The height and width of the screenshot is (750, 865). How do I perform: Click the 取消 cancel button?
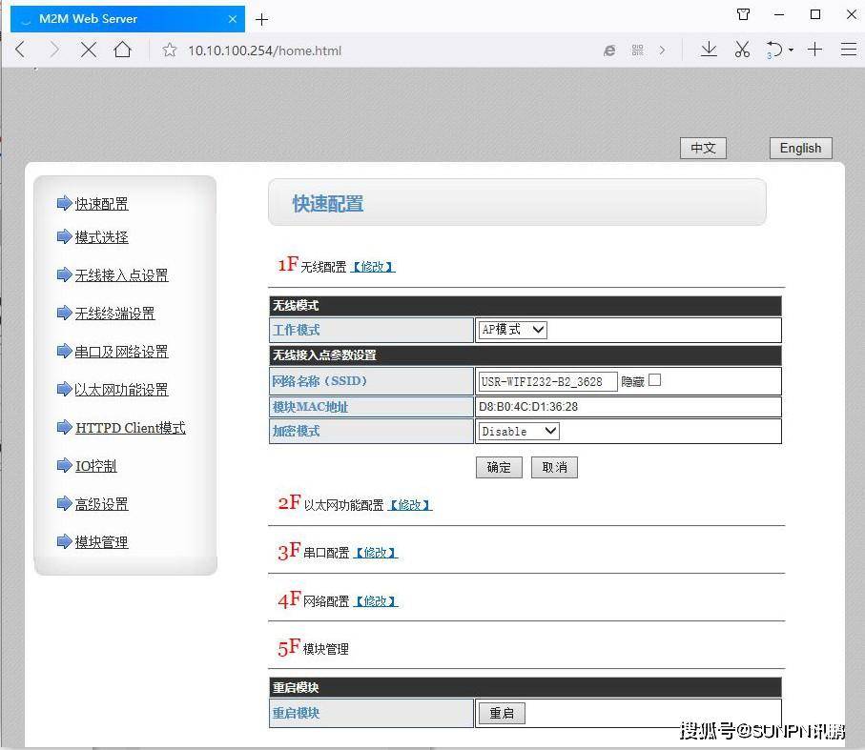pyautogui.click(x=554, y=467)
